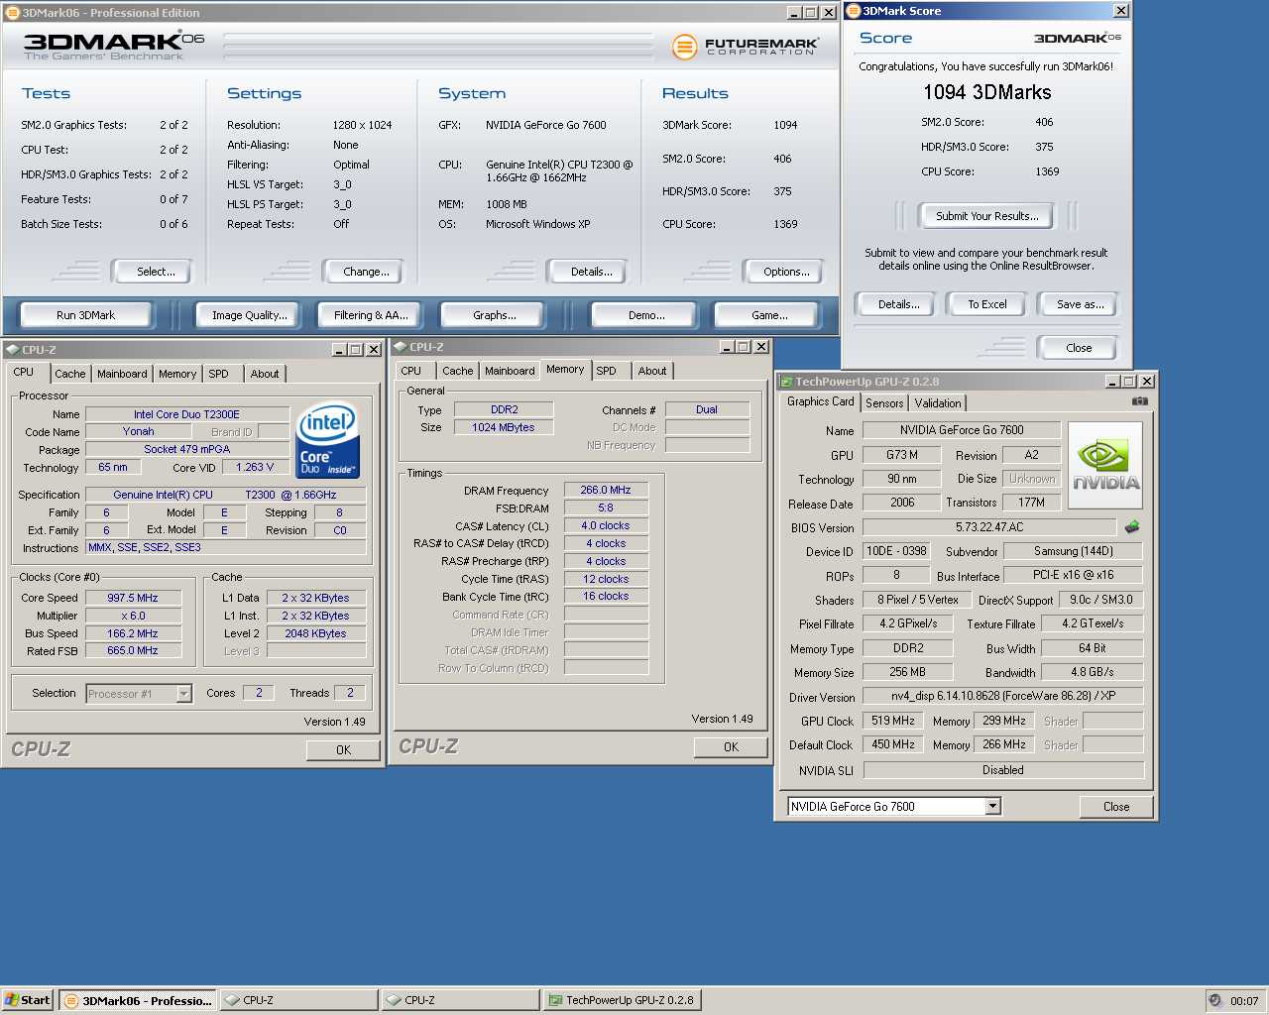
Task: Click OK in the left CPU-Z window
Action: (x=343, y=750)
